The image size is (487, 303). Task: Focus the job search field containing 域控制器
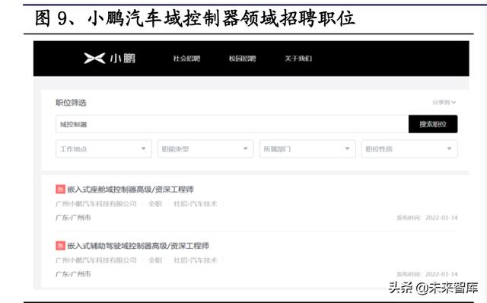click(x=232, y=124)
